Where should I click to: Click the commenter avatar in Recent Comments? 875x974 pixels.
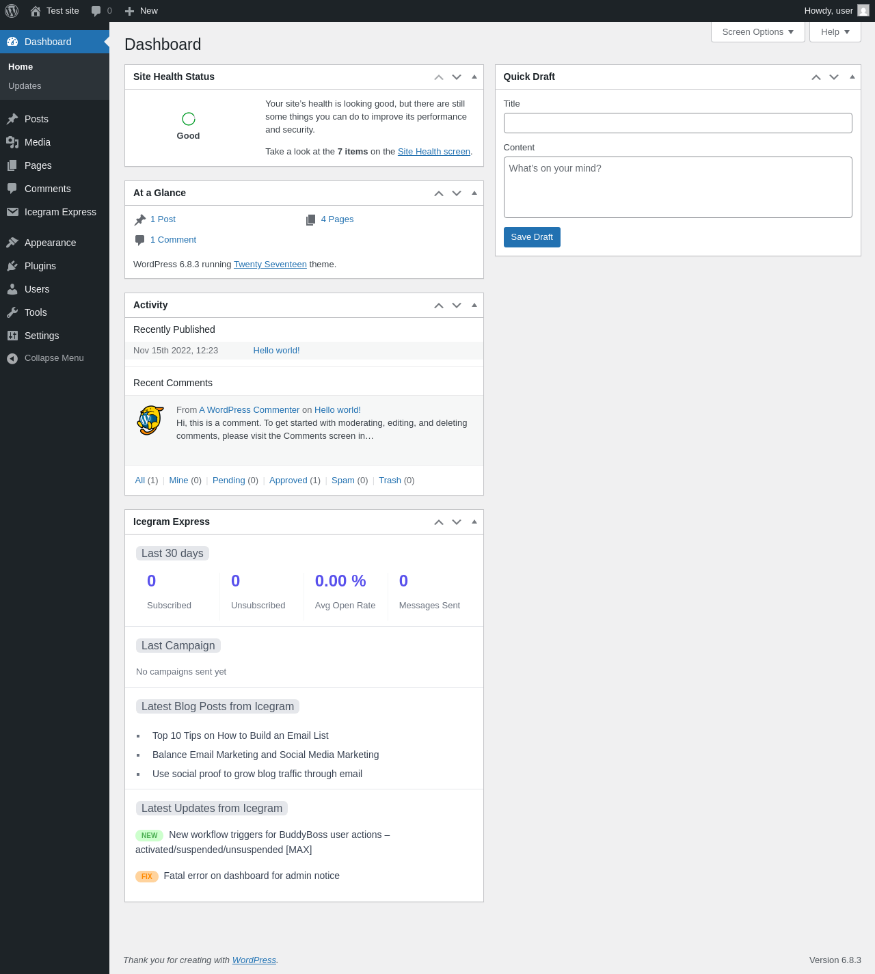150,420
